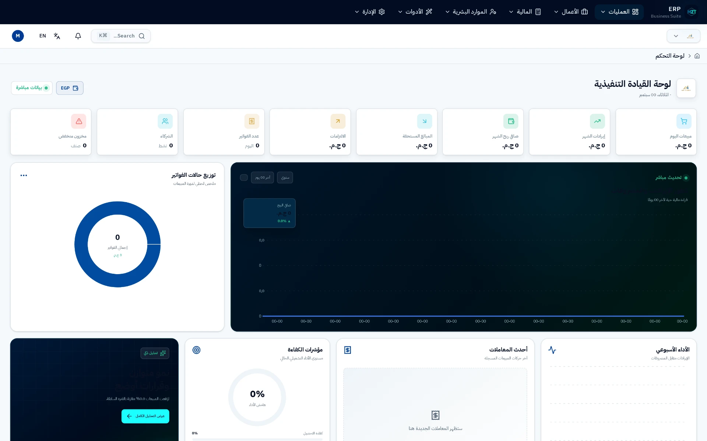Click عرض التحليل الكامل button

pos(145,416)
